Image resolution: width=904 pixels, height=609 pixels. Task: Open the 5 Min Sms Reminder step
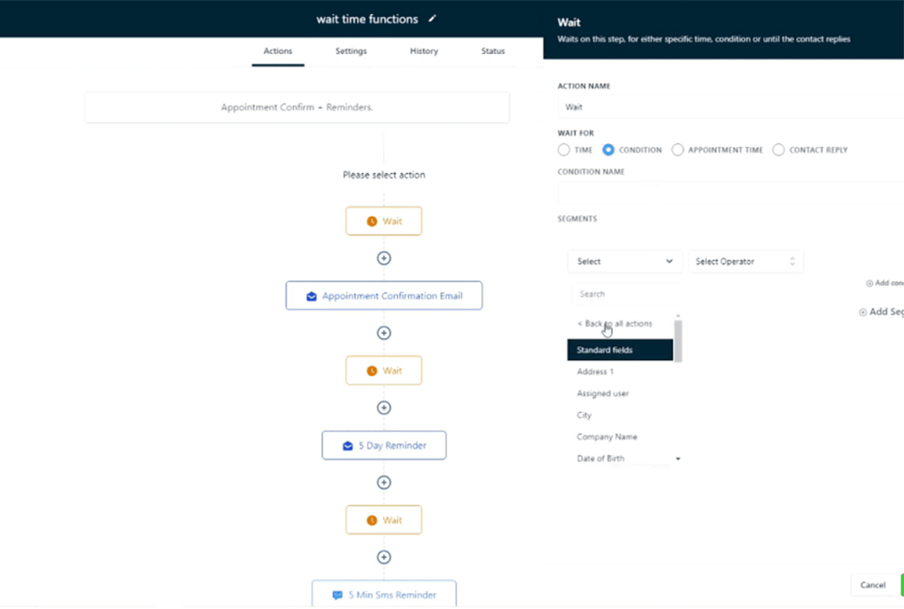[384, 595]
